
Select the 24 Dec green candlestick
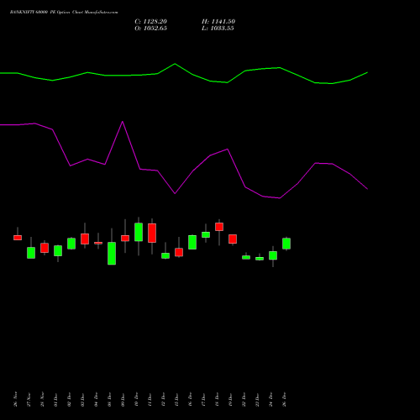(x=273, y=255)
